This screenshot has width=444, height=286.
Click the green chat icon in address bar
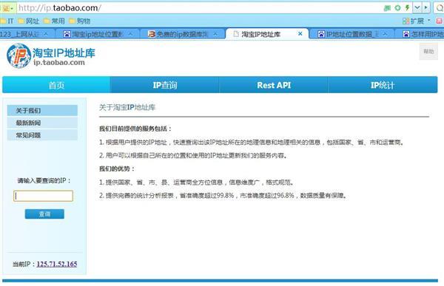(387, 8)
